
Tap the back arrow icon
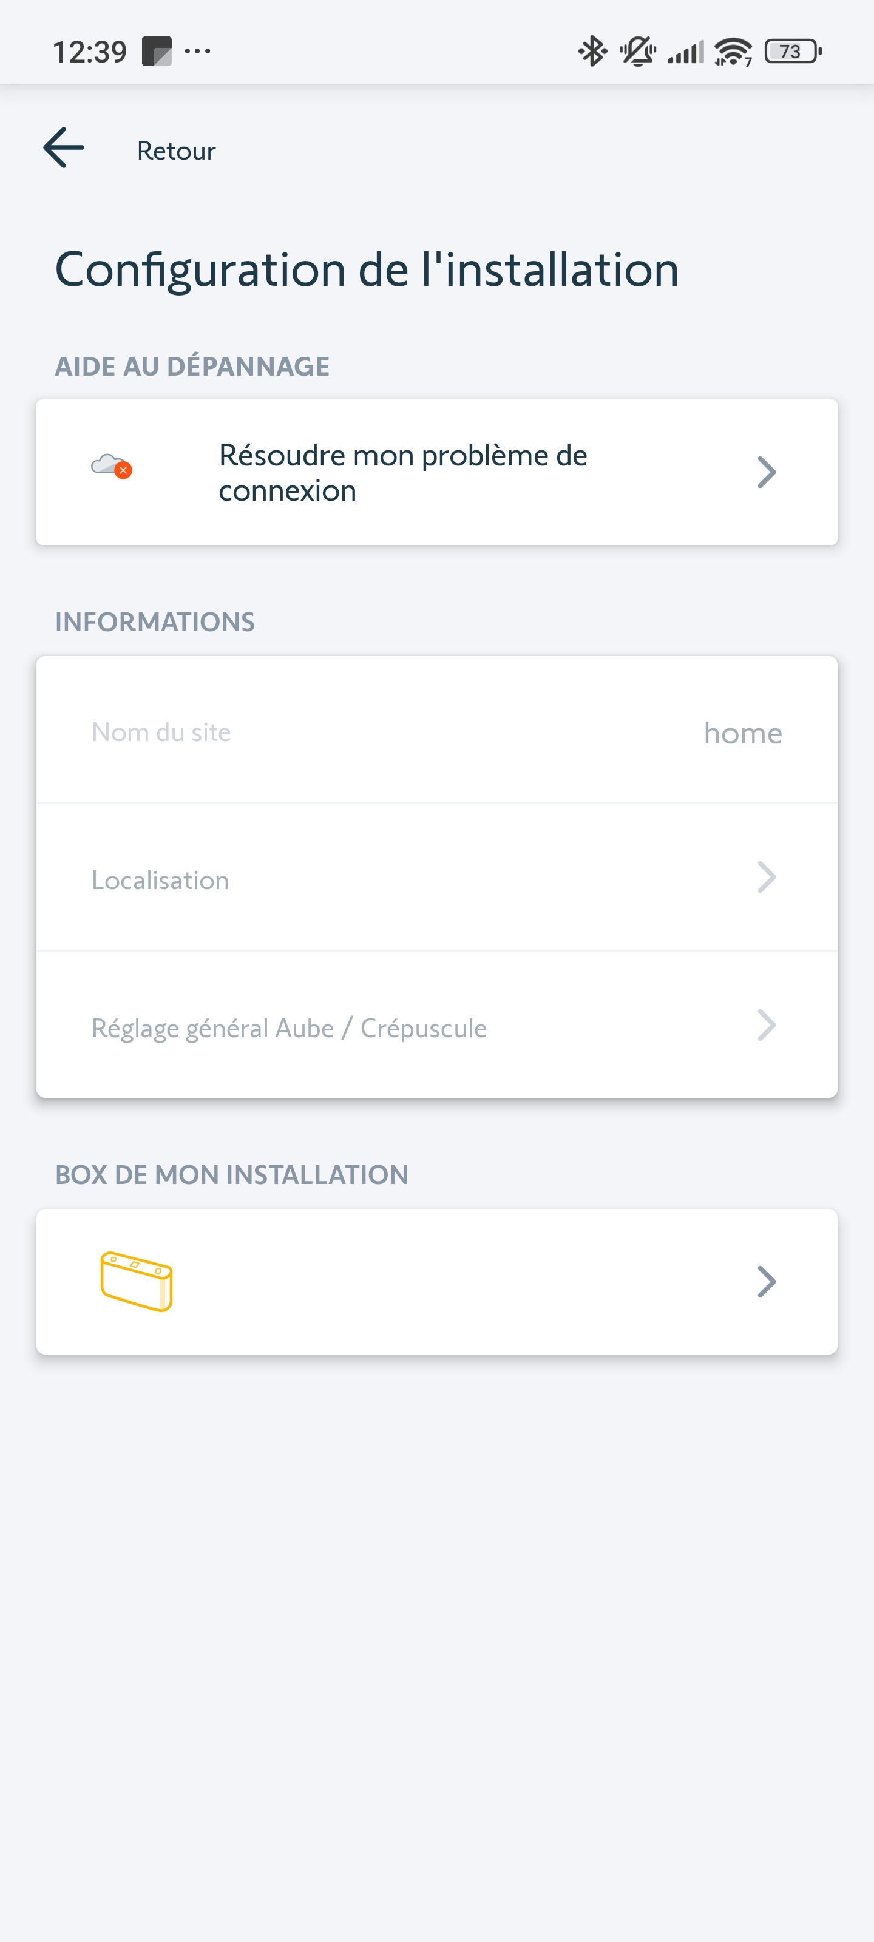point(63,147)
